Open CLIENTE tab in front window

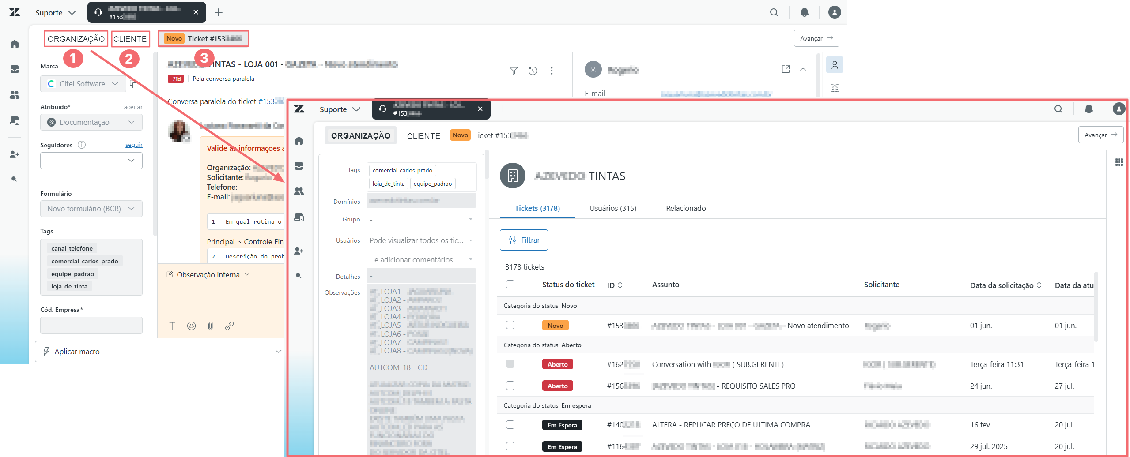(423, 136)
